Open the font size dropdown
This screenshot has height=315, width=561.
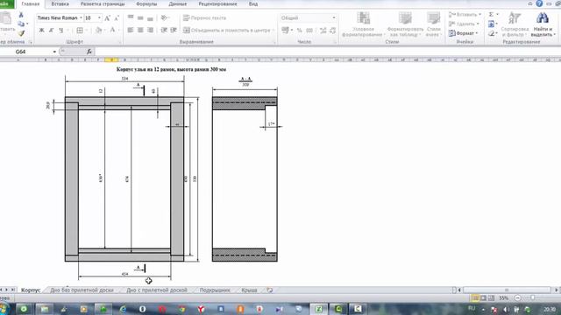[99, 17]
